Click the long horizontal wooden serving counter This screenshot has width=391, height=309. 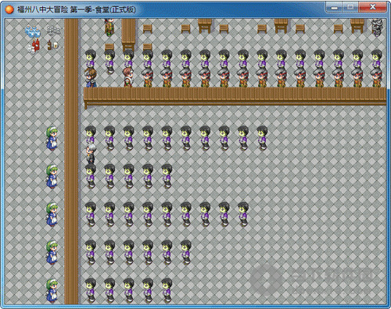coord(235,97)
